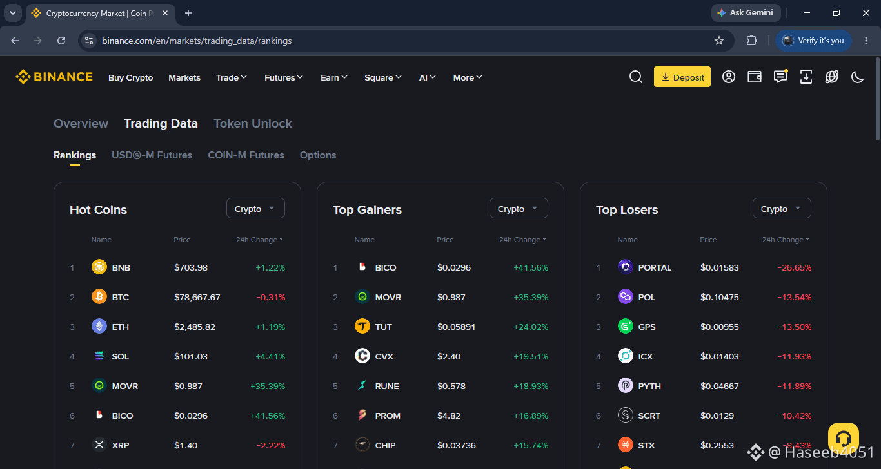
Task: Expand the More menu
Action: (468, 77)
